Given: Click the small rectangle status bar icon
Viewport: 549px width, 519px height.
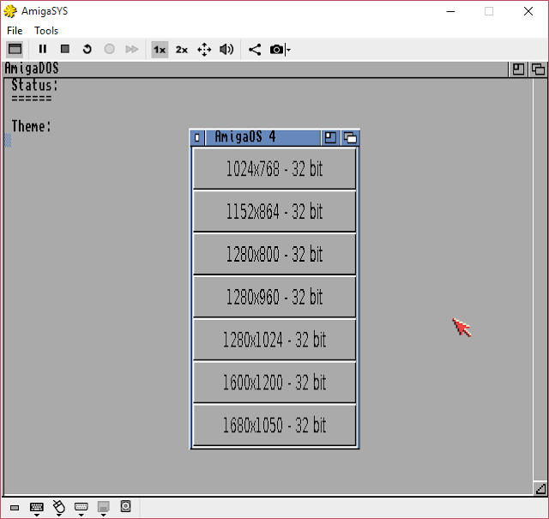Looking at the screenshot, I should tap(15, 508).
